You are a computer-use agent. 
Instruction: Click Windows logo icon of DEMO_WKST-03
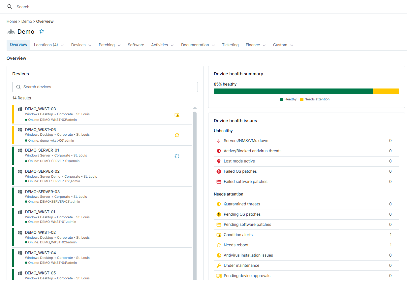click(20, 109)
